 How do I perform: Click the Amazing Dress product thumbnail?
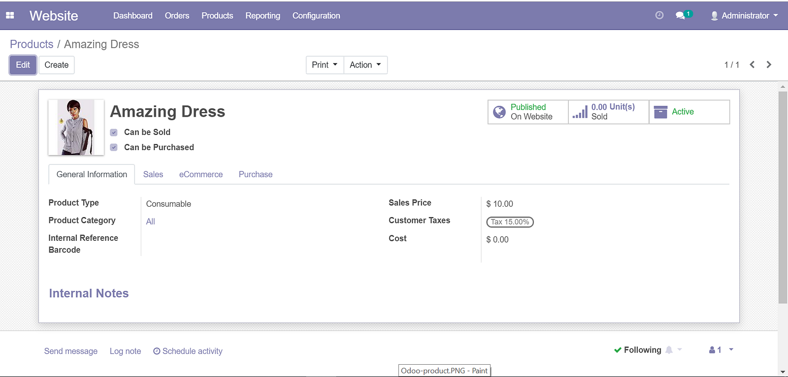pyautogui.click(x=76, y=127)
